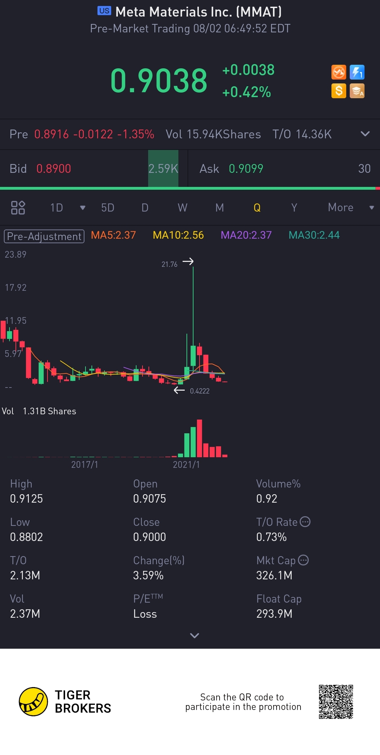The width and height of the screenshot is (380, 755).
Task: Tap the P/E TTM Loss value
Action: [145, 614]
